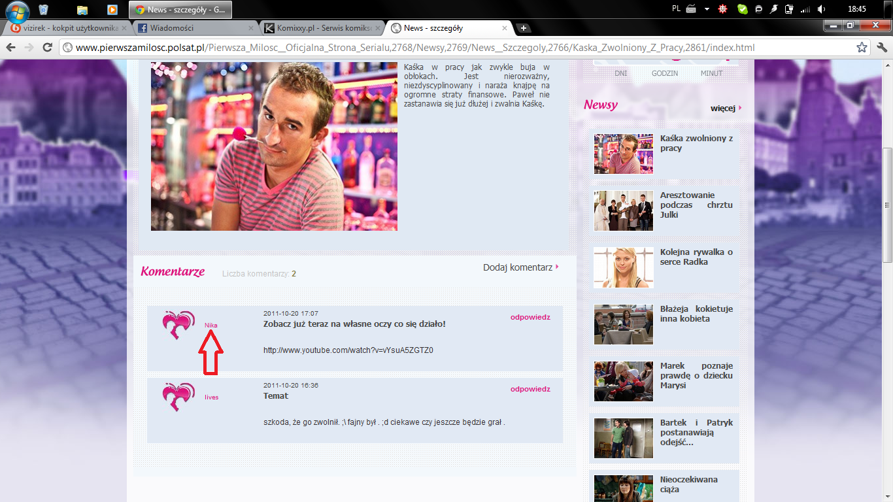Click Nika's pink heart avatar
Viewport: 893px width, 502px height.
178,325
